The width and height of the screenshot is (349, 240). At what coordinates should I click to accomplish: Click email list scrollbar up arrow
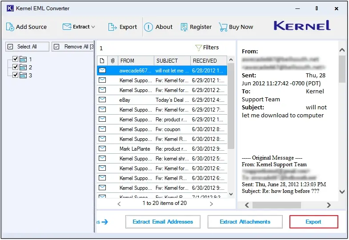231,60
